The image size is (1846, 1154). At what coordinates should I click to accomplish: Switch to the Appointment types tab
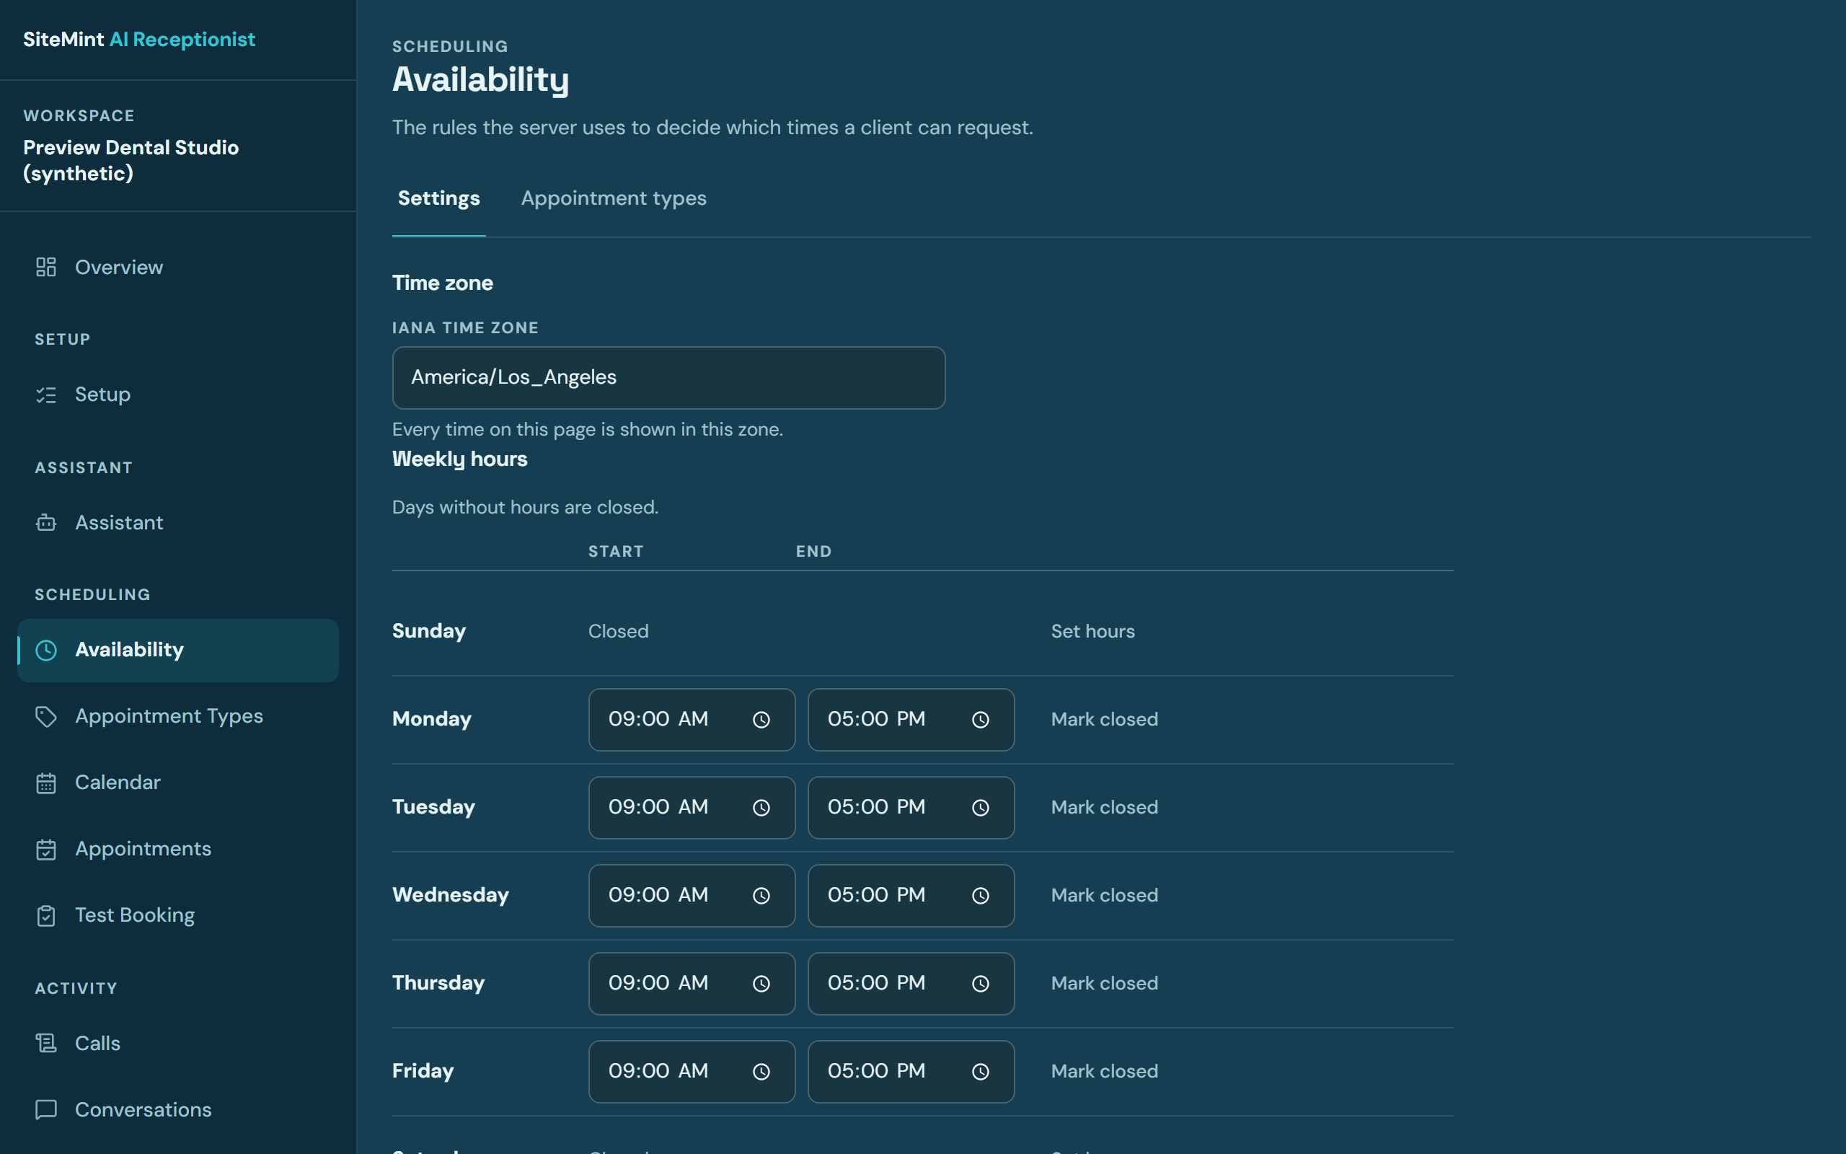click(x=614, y=198)
